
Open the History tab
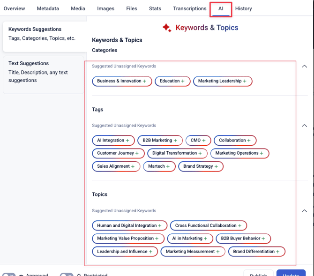243,8
